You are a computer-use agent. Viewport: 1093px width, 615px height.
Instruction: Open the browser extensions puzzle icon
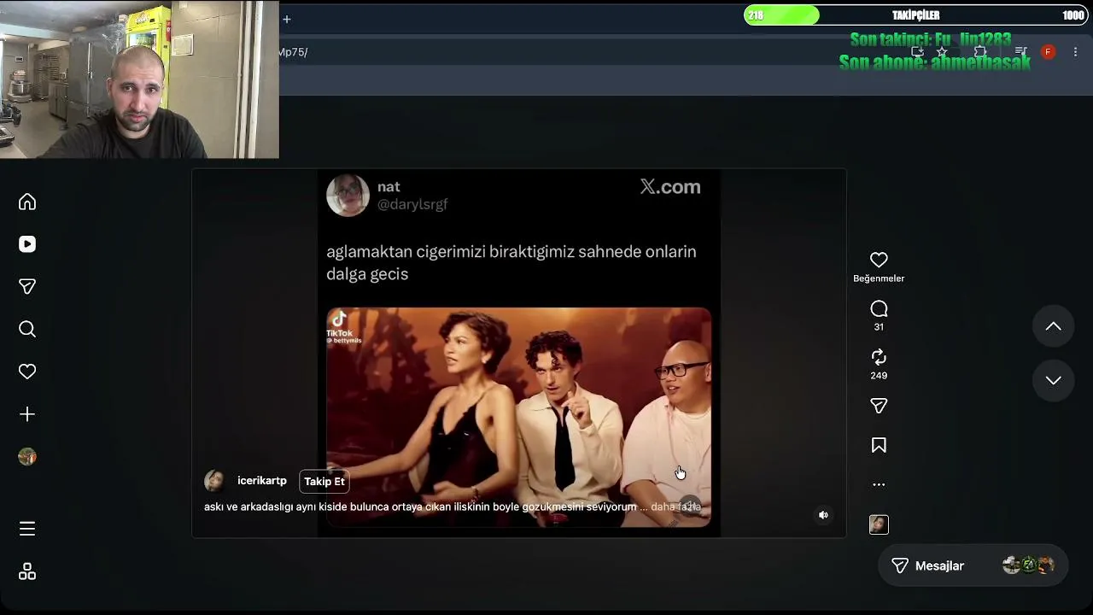980,52
